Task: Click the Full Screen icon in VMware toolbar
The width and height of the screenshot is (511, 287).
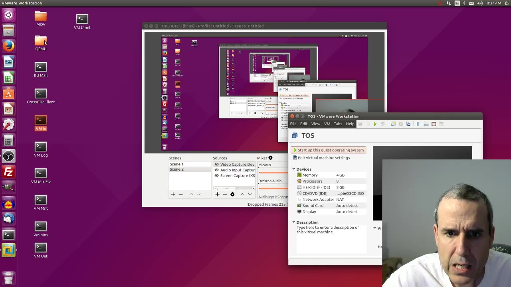Action: (434, 124)
